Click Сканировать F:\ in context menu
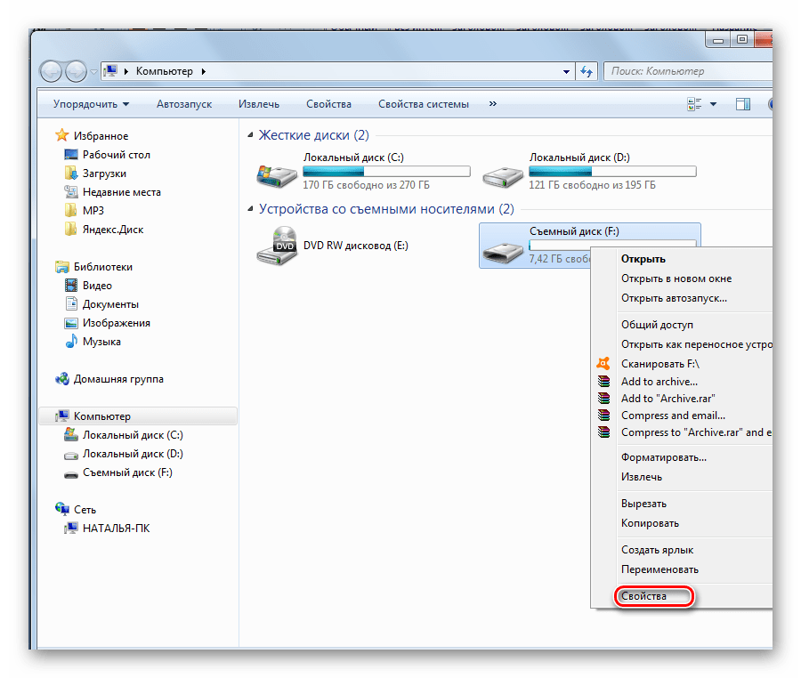801x678 pixels. pos(659,363)
